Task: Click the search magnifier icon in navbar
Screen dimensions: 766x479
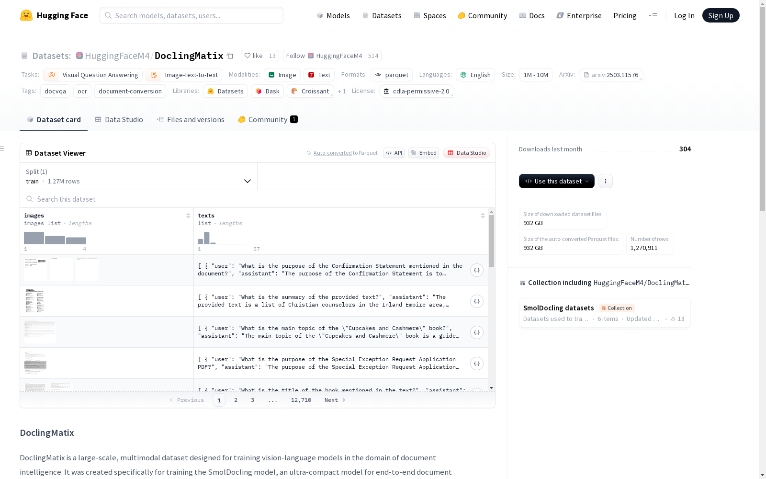Action: [108, 15]
